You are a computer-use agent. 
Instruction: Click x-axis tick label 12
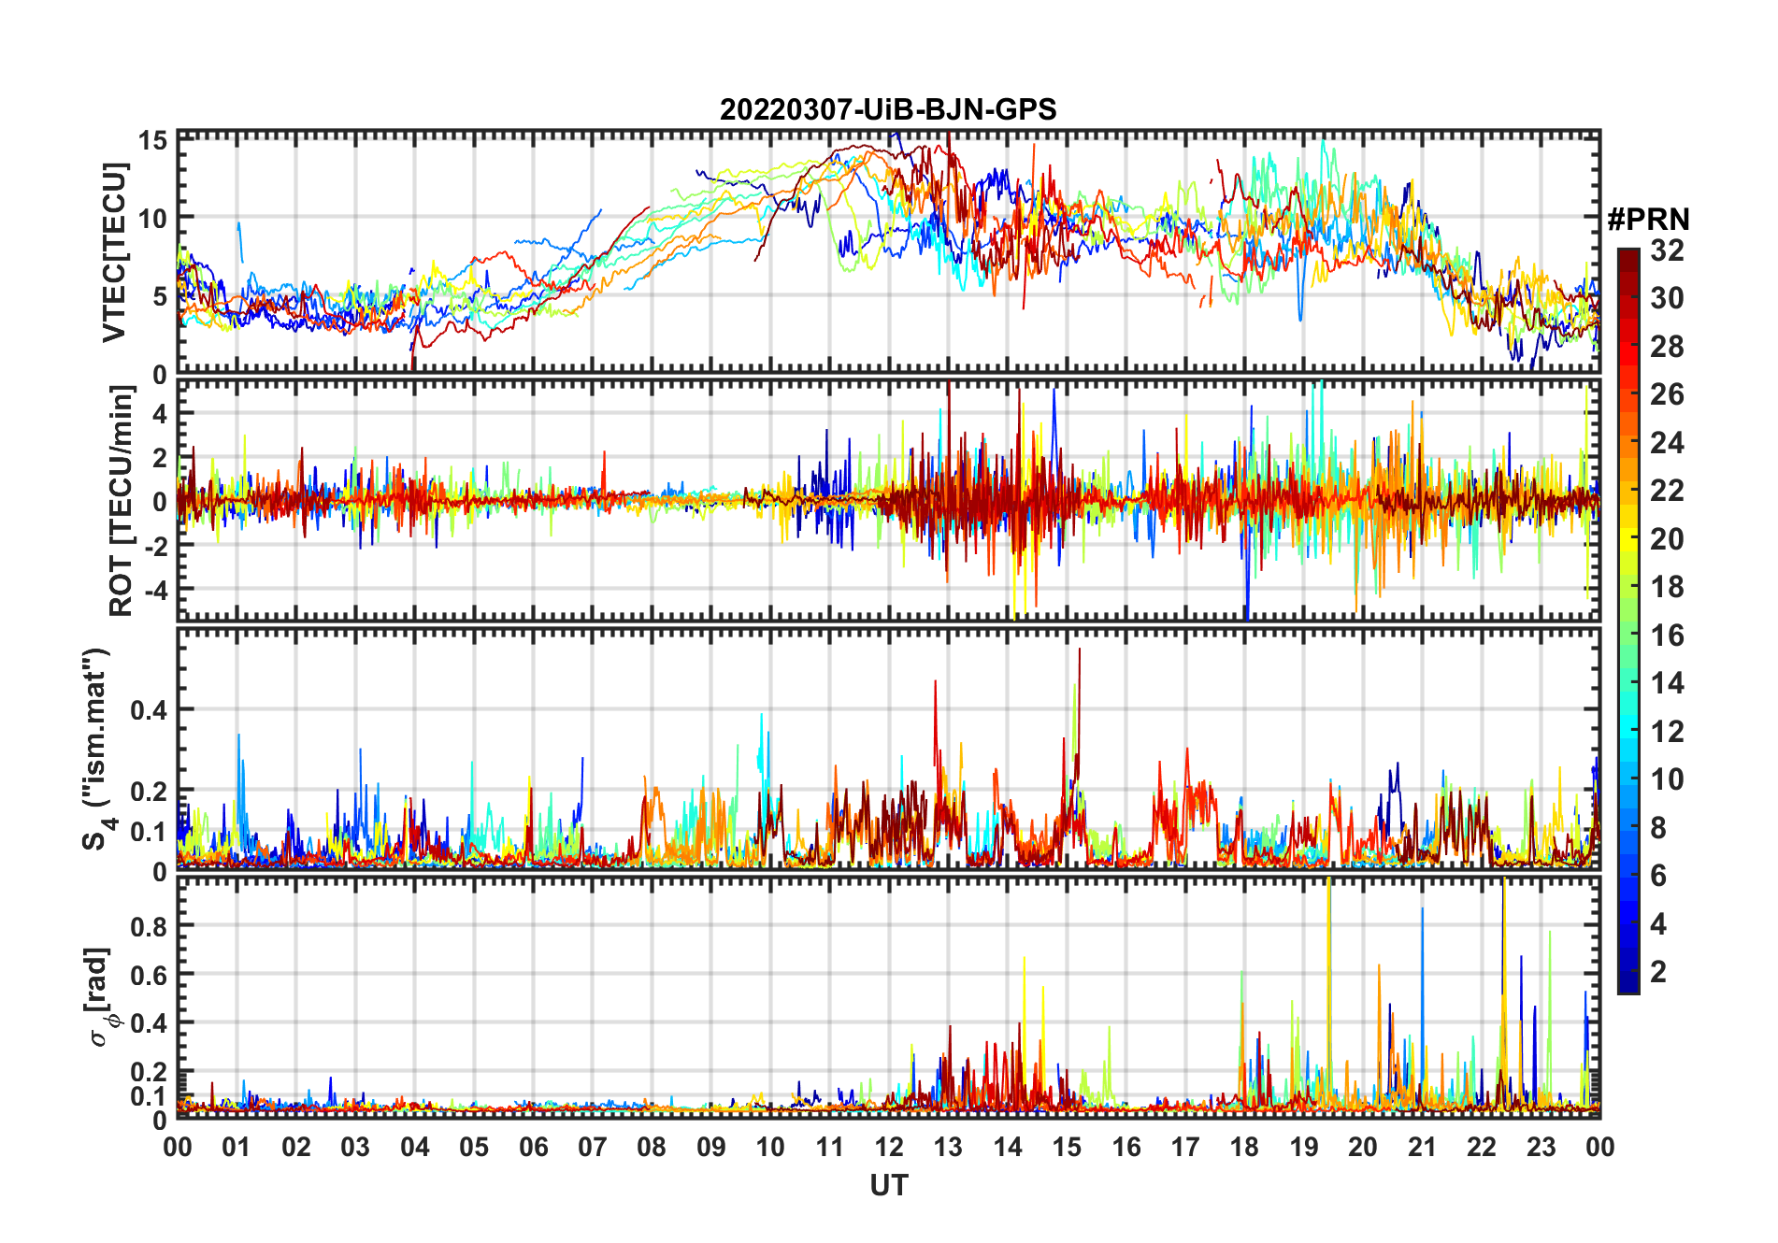[x=889, y=1148]
